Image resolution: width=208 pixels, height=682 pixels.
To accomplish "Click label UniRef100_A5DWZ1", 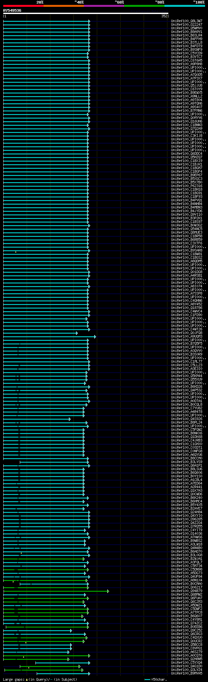I will 187,605.
